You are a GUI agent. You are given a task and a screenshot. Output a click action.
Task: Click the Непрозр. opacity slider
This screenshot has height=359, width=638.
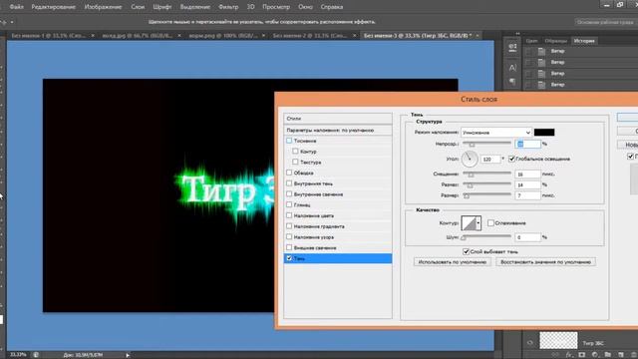[x=487, y=144]
